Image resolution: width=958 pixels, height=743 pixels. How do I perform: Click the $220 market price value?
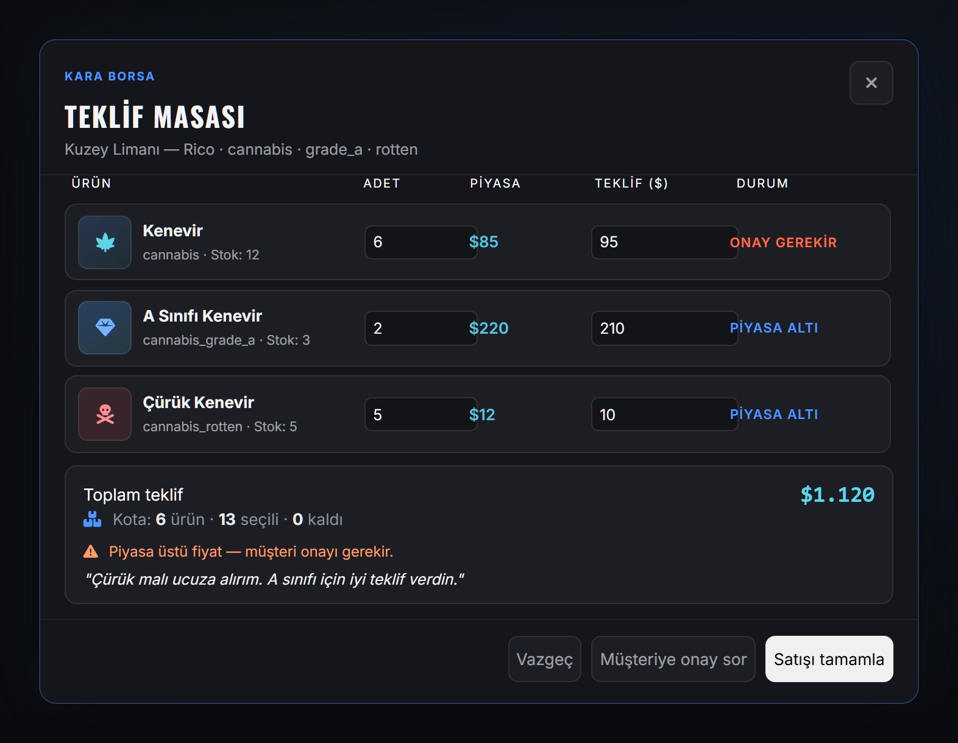[489, 328]
